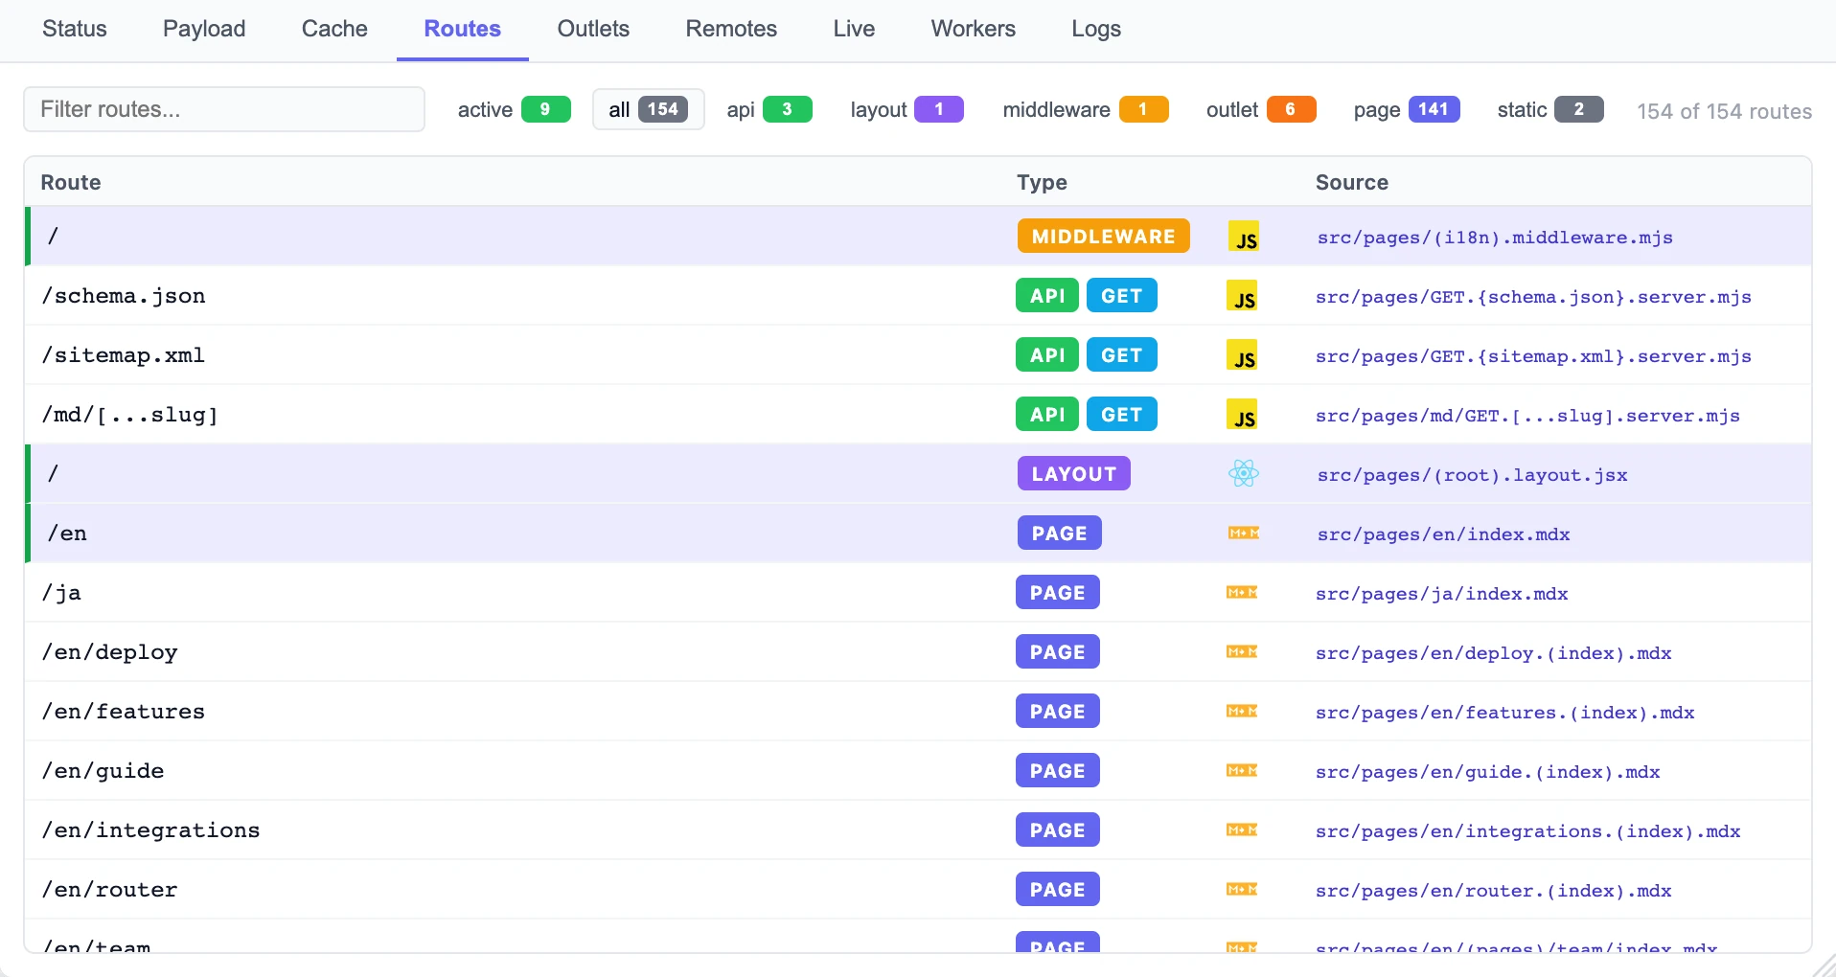The width and height of the screenshot is (1836, 977).
Task: Switch to the Payload tab
Action: (204, 29)
